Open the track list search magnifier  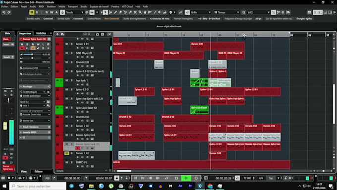pos(109,34)
